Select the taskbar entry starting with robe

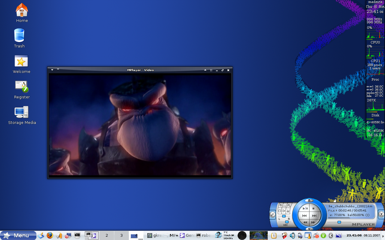pos(203,235)
